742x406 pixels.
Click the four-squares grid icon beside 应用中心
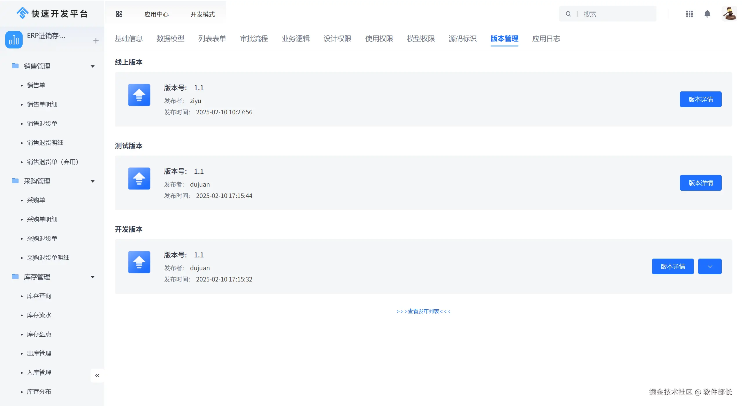point(119,14)
